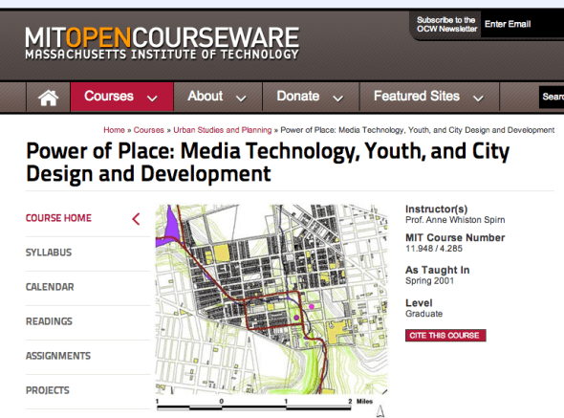Focus the Enter Email newsletter field
The width and height of the screenshot is (564, 418).
pyautogui.click(x=522, y=24)
